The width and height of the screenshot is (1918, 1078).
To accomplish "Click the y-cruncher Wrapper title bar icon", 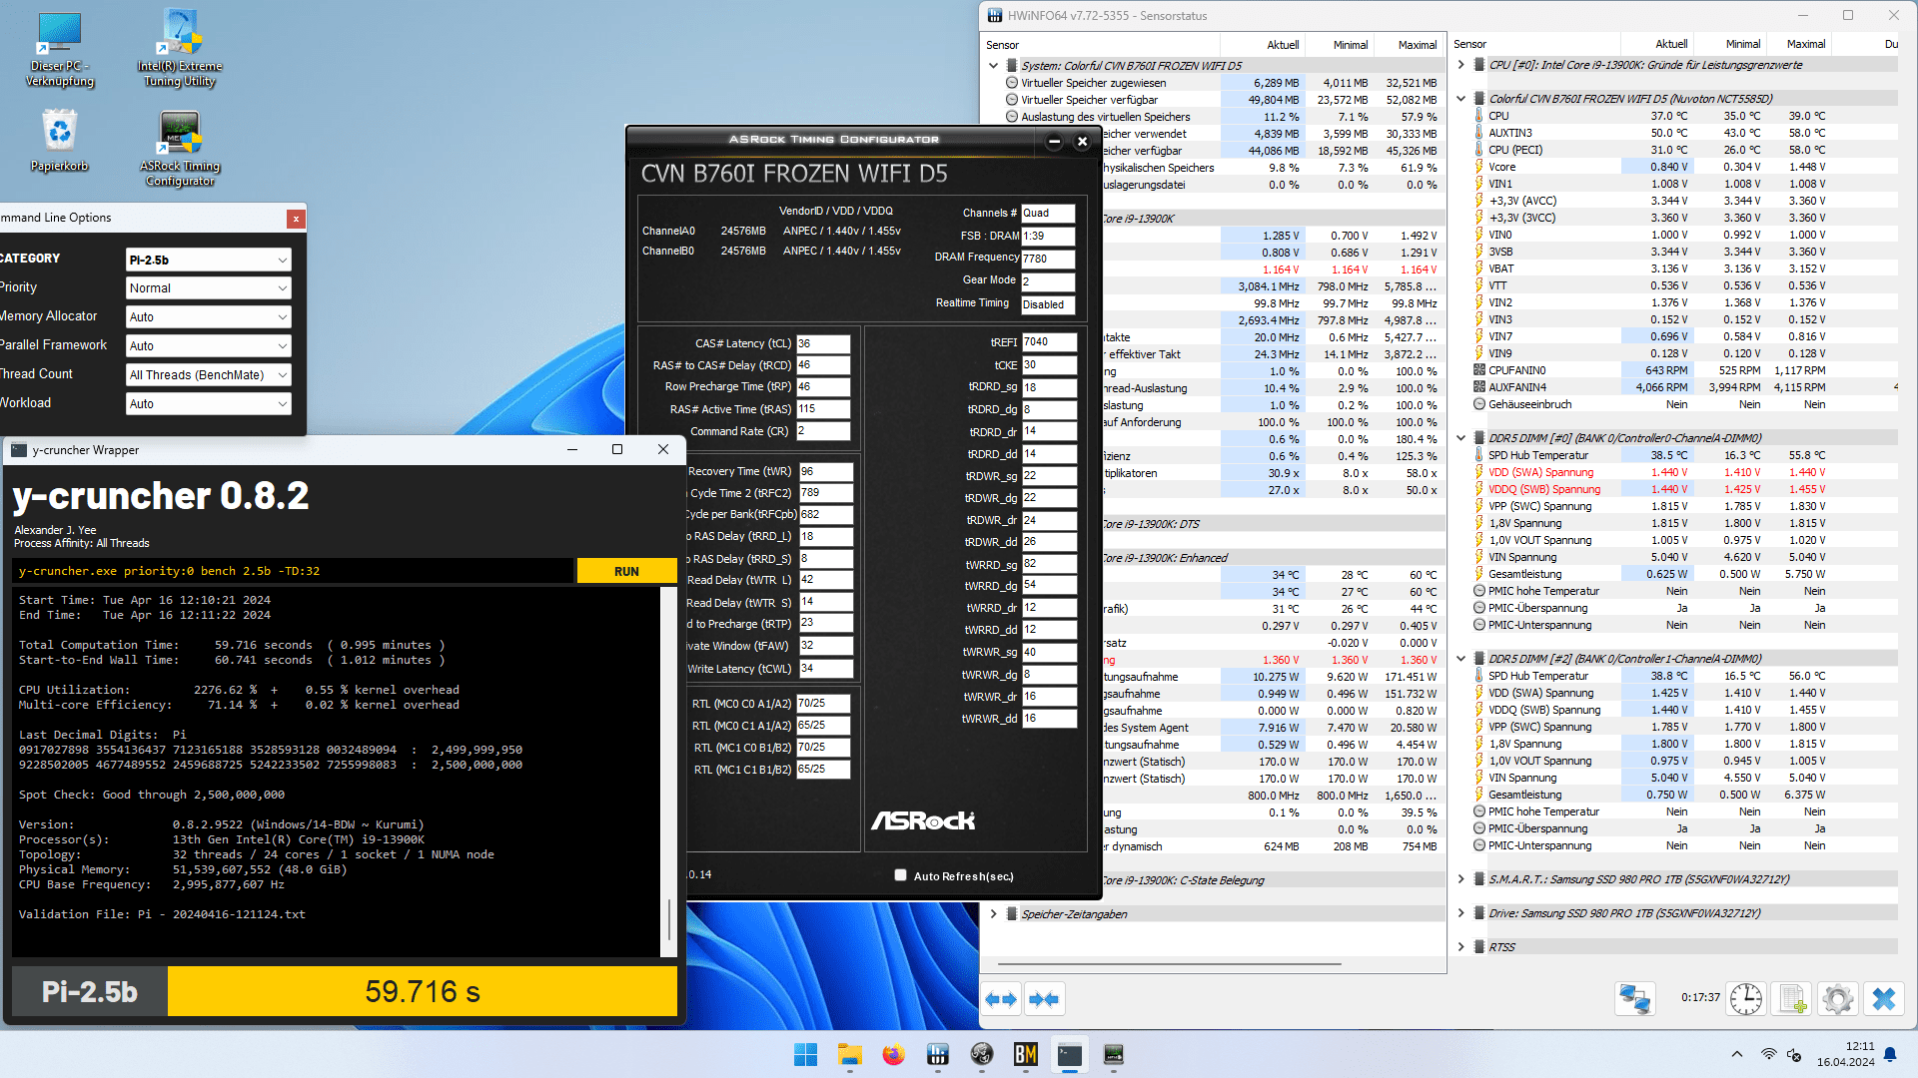I will click(19, 450).
